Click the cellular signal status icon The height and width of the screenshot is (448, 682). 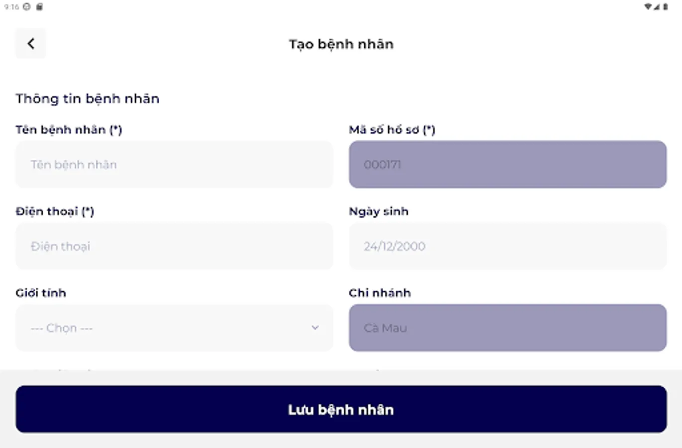[657, 7]
